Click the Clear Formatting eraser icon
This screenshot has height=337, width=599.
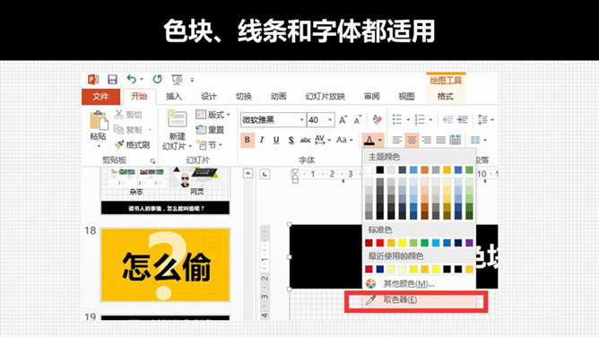point(377,119)
